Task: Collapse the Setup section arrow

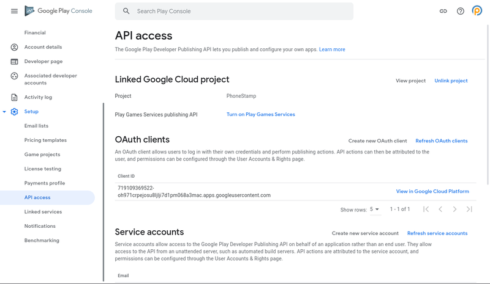Action: 4,112
